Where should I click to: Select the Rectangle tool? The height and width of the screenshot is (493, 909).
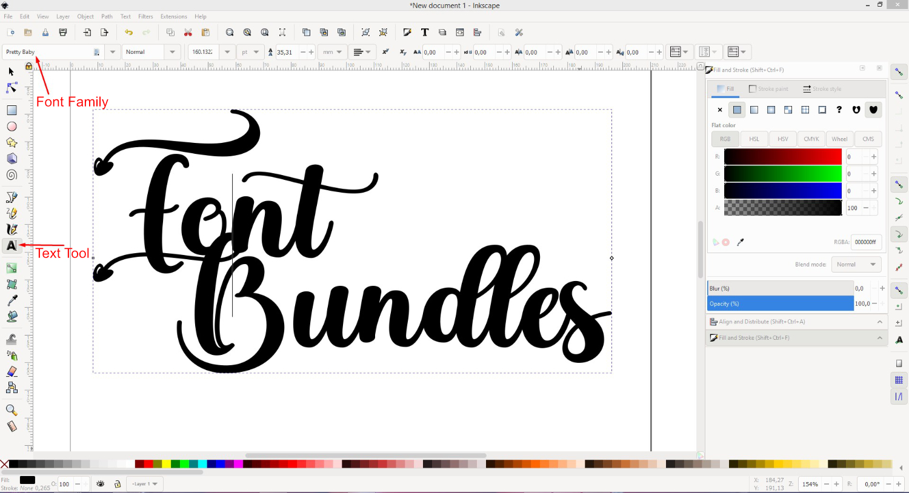[12, 110]
